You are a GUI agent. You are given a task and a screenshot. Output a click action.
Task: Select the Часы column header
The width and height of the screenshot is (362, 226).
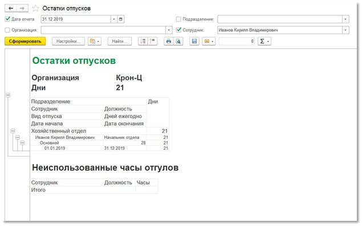coord(147,183)
